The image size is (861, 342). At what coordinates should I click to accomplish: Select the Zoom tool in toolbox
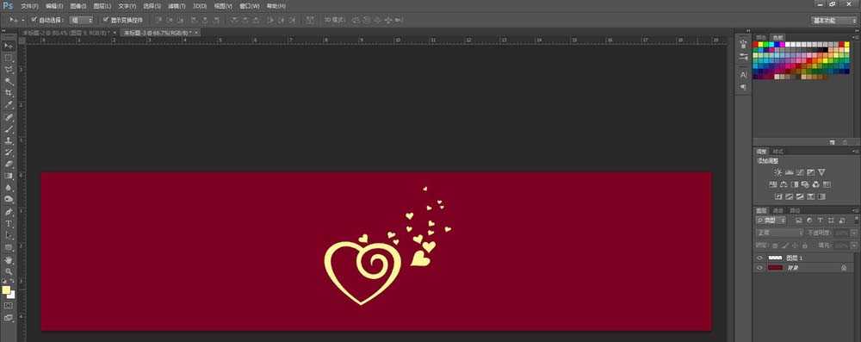pos(9,271)
